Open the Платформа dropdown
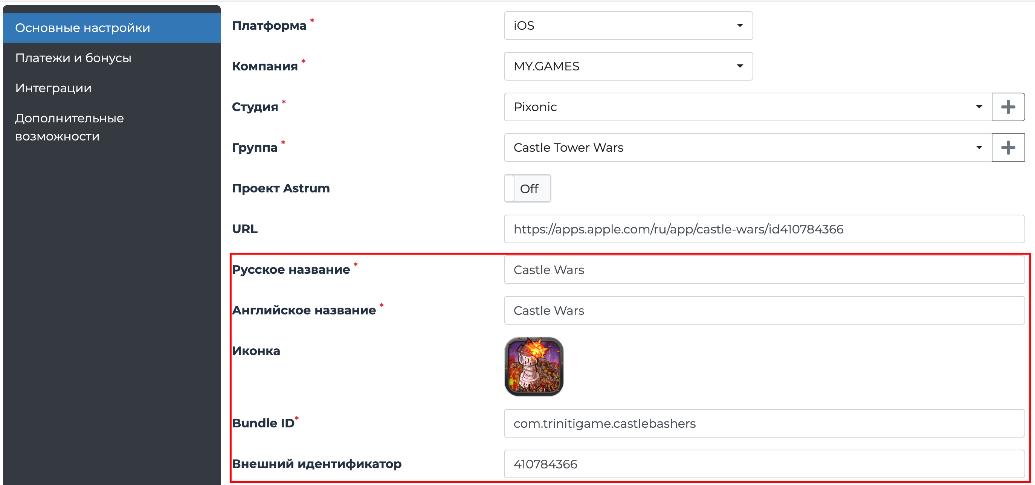This screenshot has height=485, width=1035. point(628,26)
